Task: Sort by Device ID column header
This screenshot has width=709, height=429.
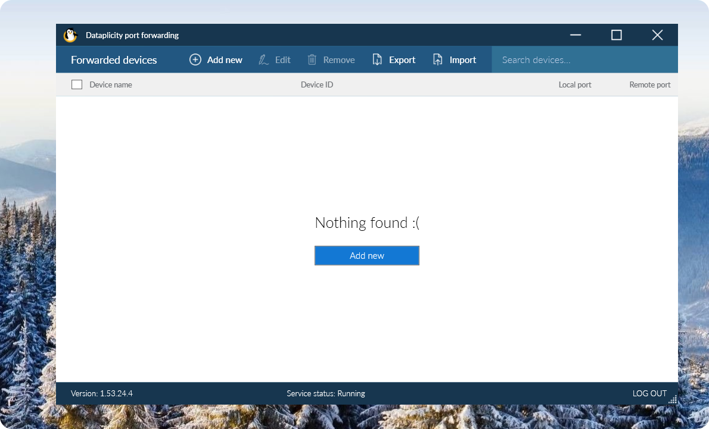Action: [317, 84]
